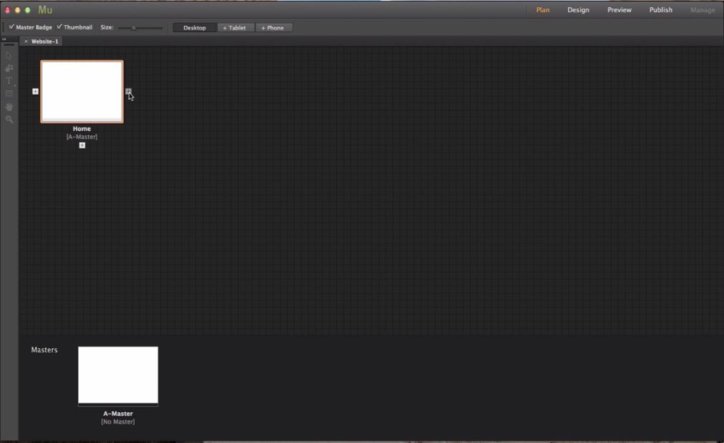
Task: Select the A-Master page thumbnail
Action: [118, 376]
